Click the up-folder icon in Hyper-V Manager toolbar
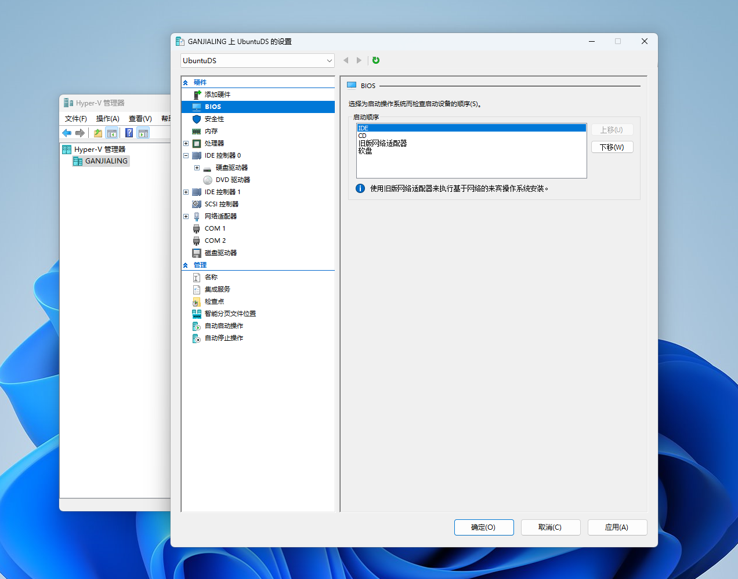The image size is (738, 579). tap(98, 133)
